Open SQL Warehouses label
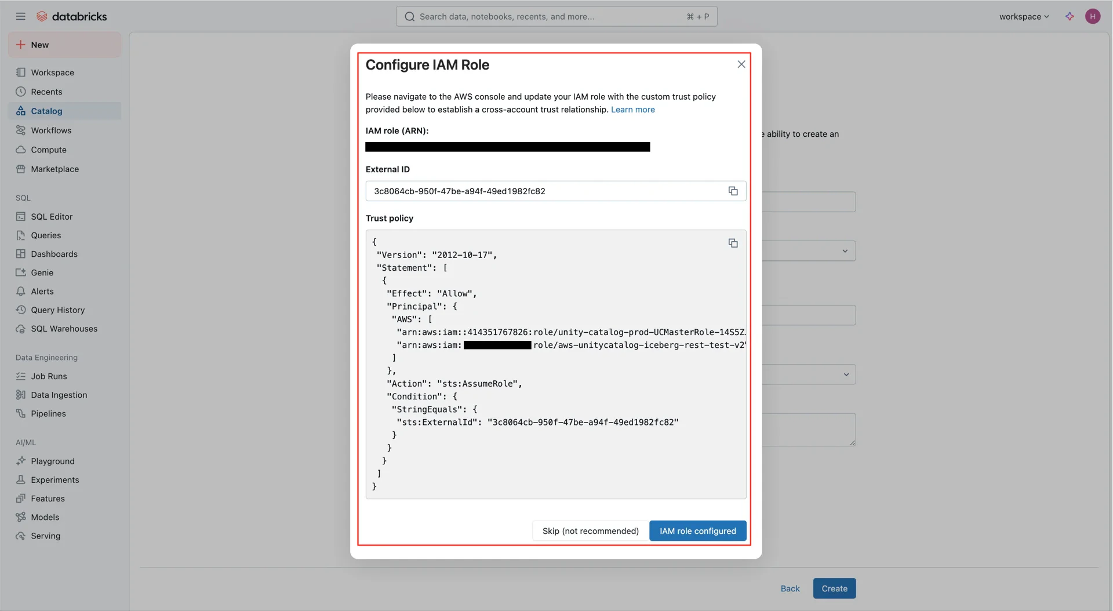Screen dimensions: 1113x611 (64, 329)
